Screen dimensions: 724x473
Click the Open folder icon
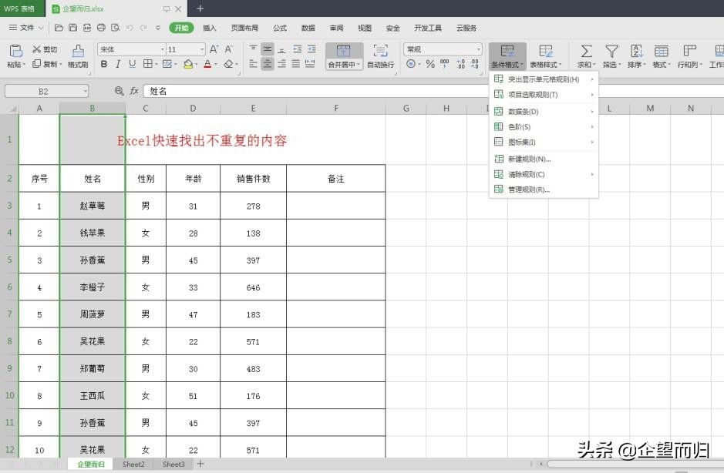(59, 28)
